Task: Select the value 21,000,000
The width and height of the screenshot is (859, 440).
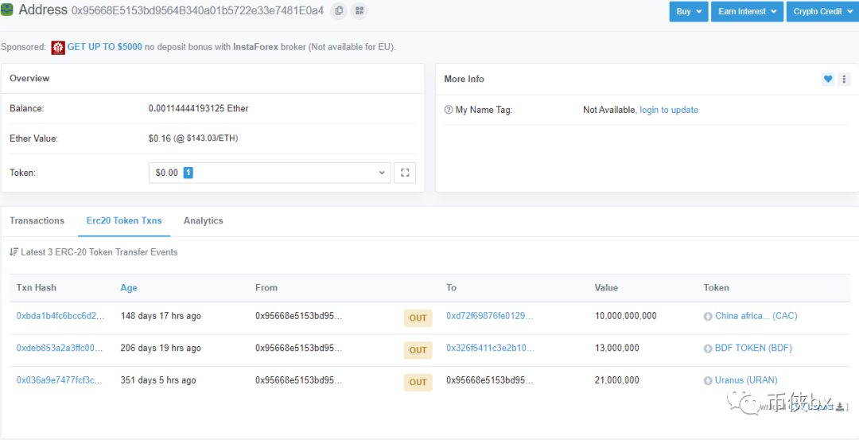Action: tap(617, 380)
